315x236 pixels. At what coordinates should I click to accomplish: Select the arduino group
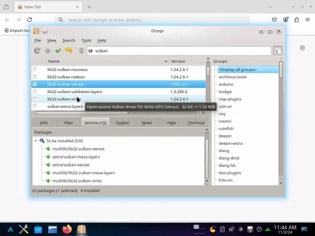(x=226, y=84)
